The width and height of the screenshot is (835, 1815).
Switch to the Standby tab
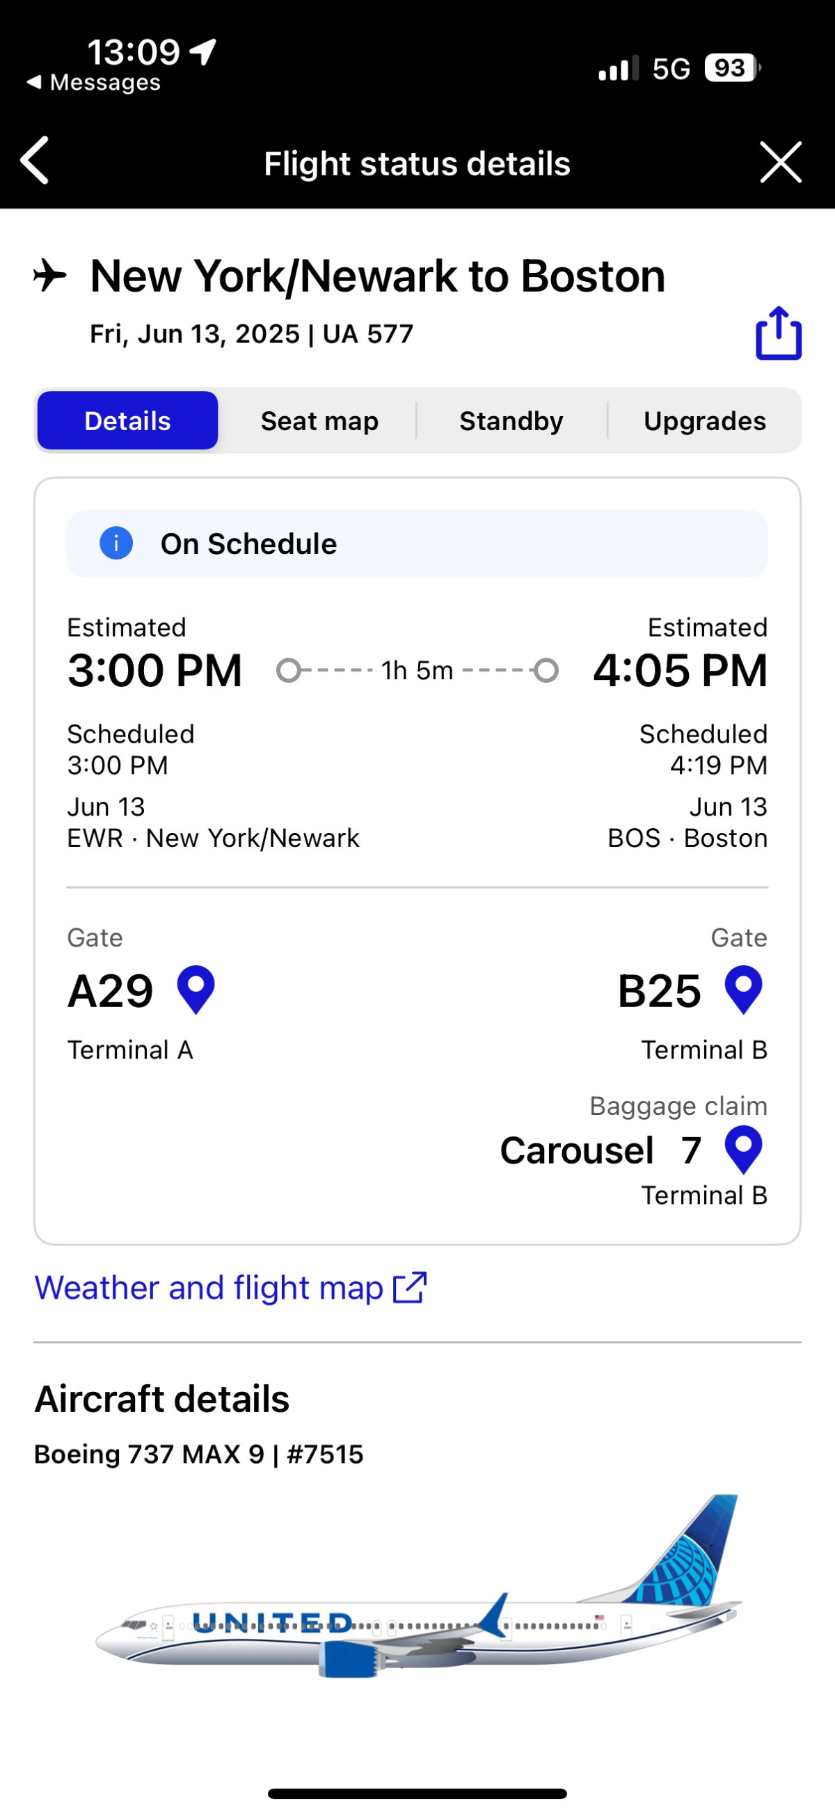[x=511, y=420]
